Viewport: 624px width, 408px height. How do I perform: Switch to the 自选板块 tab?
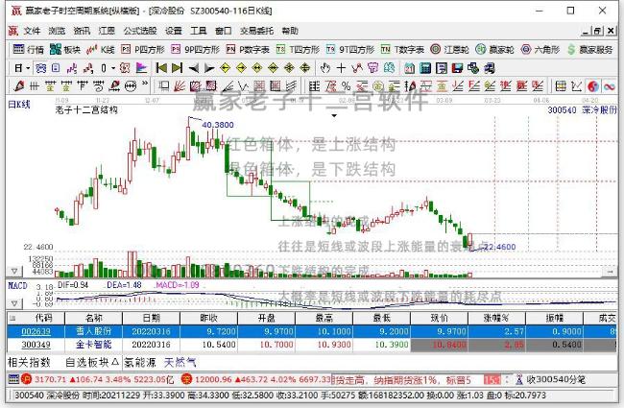point(92,363)
